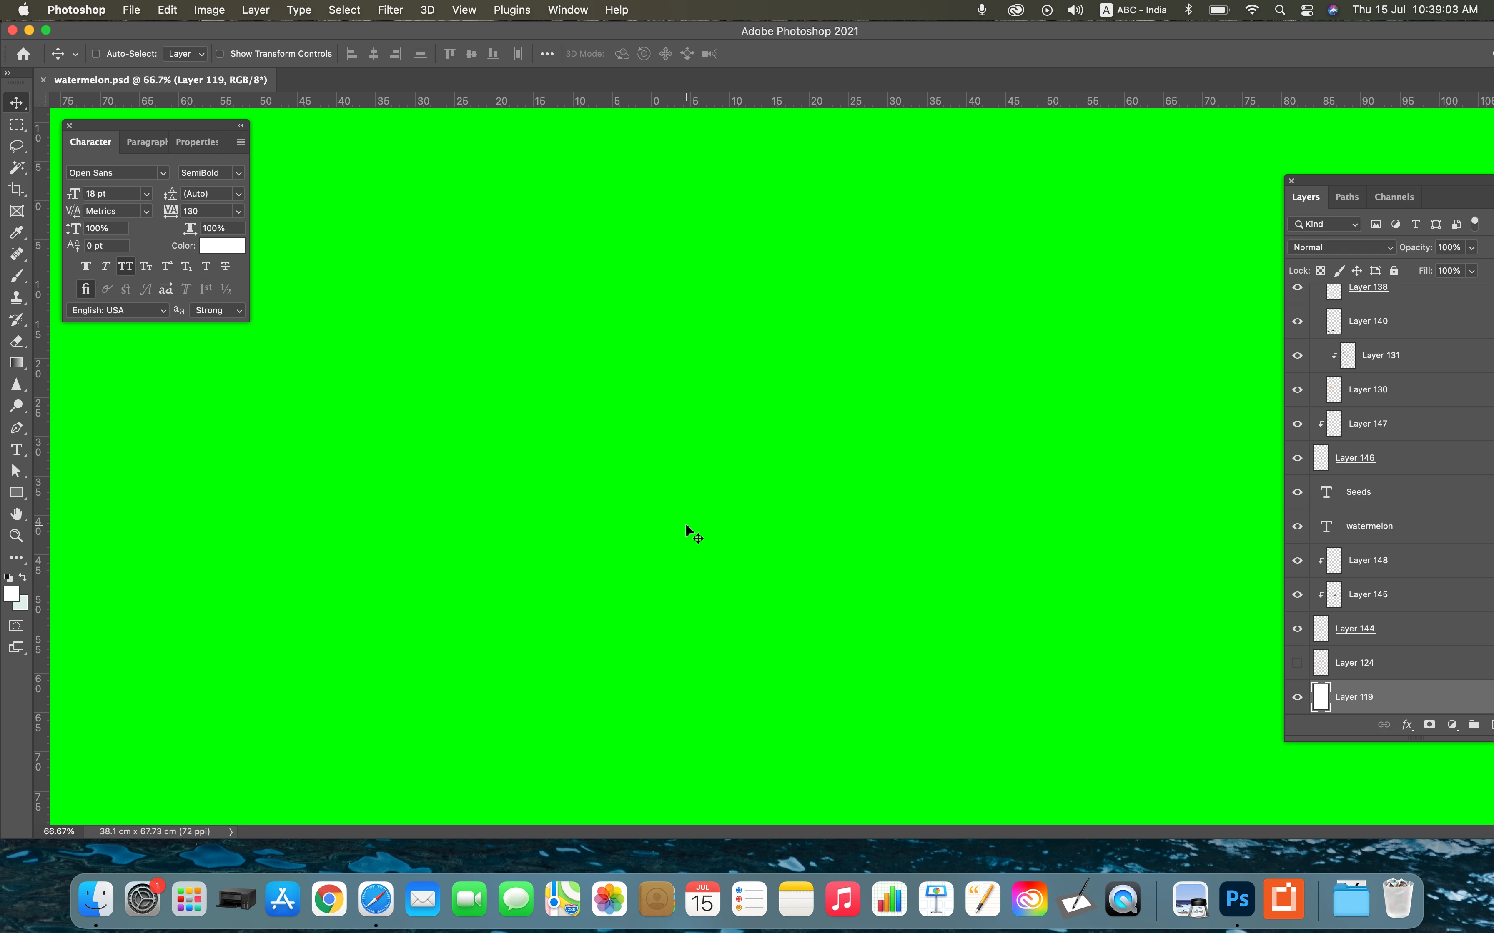
Task: Select the Lasso tool
Action: point(17,146)
